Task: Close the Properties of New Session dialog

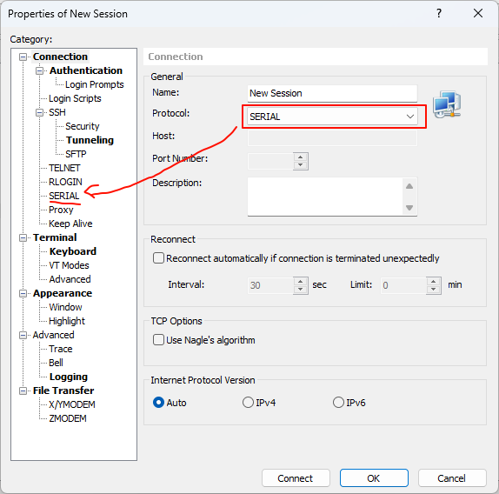Action: [x=478, y=13]
